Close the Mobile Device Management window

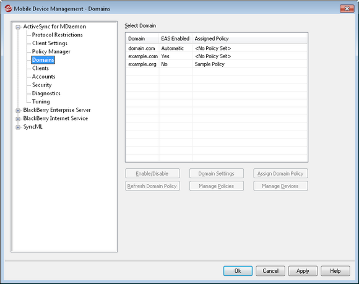[347, 9]
